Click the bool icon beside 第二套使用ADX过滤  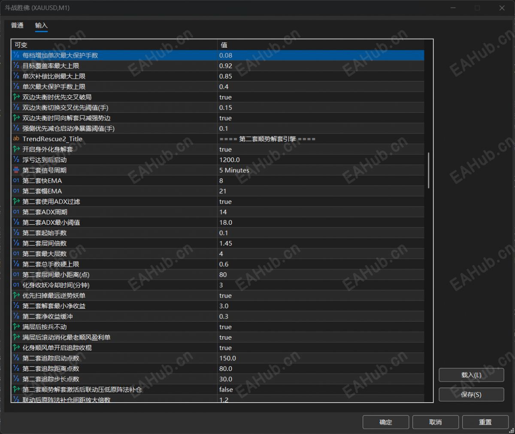pos(16,202)
